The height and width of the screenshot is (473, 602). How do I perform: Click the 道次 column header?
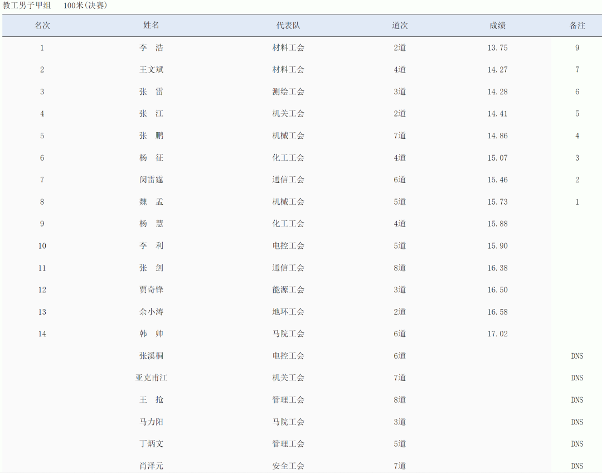tap(400, 26)
